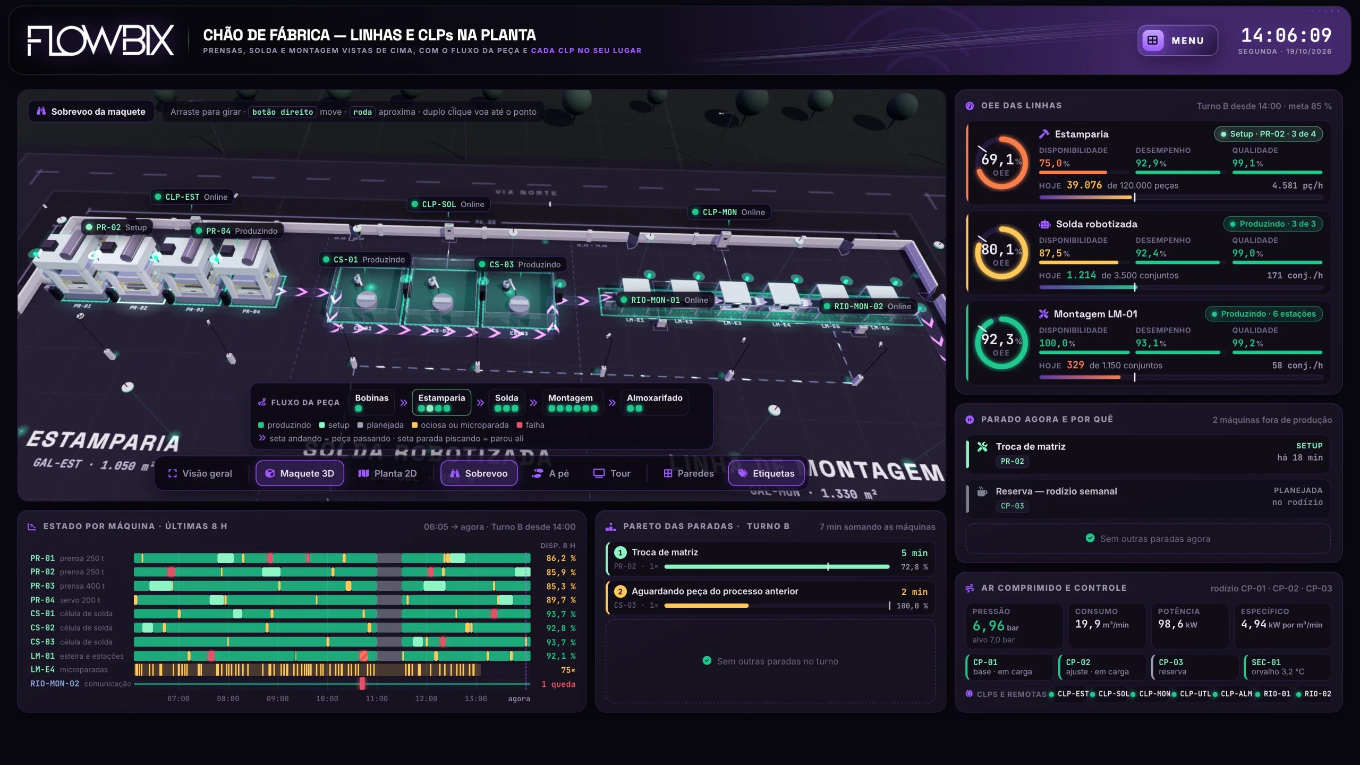The height and width of the screenshot is (765, 1360).
Task: Click the CLP-UTL status chip
Action: [1192, 694]
